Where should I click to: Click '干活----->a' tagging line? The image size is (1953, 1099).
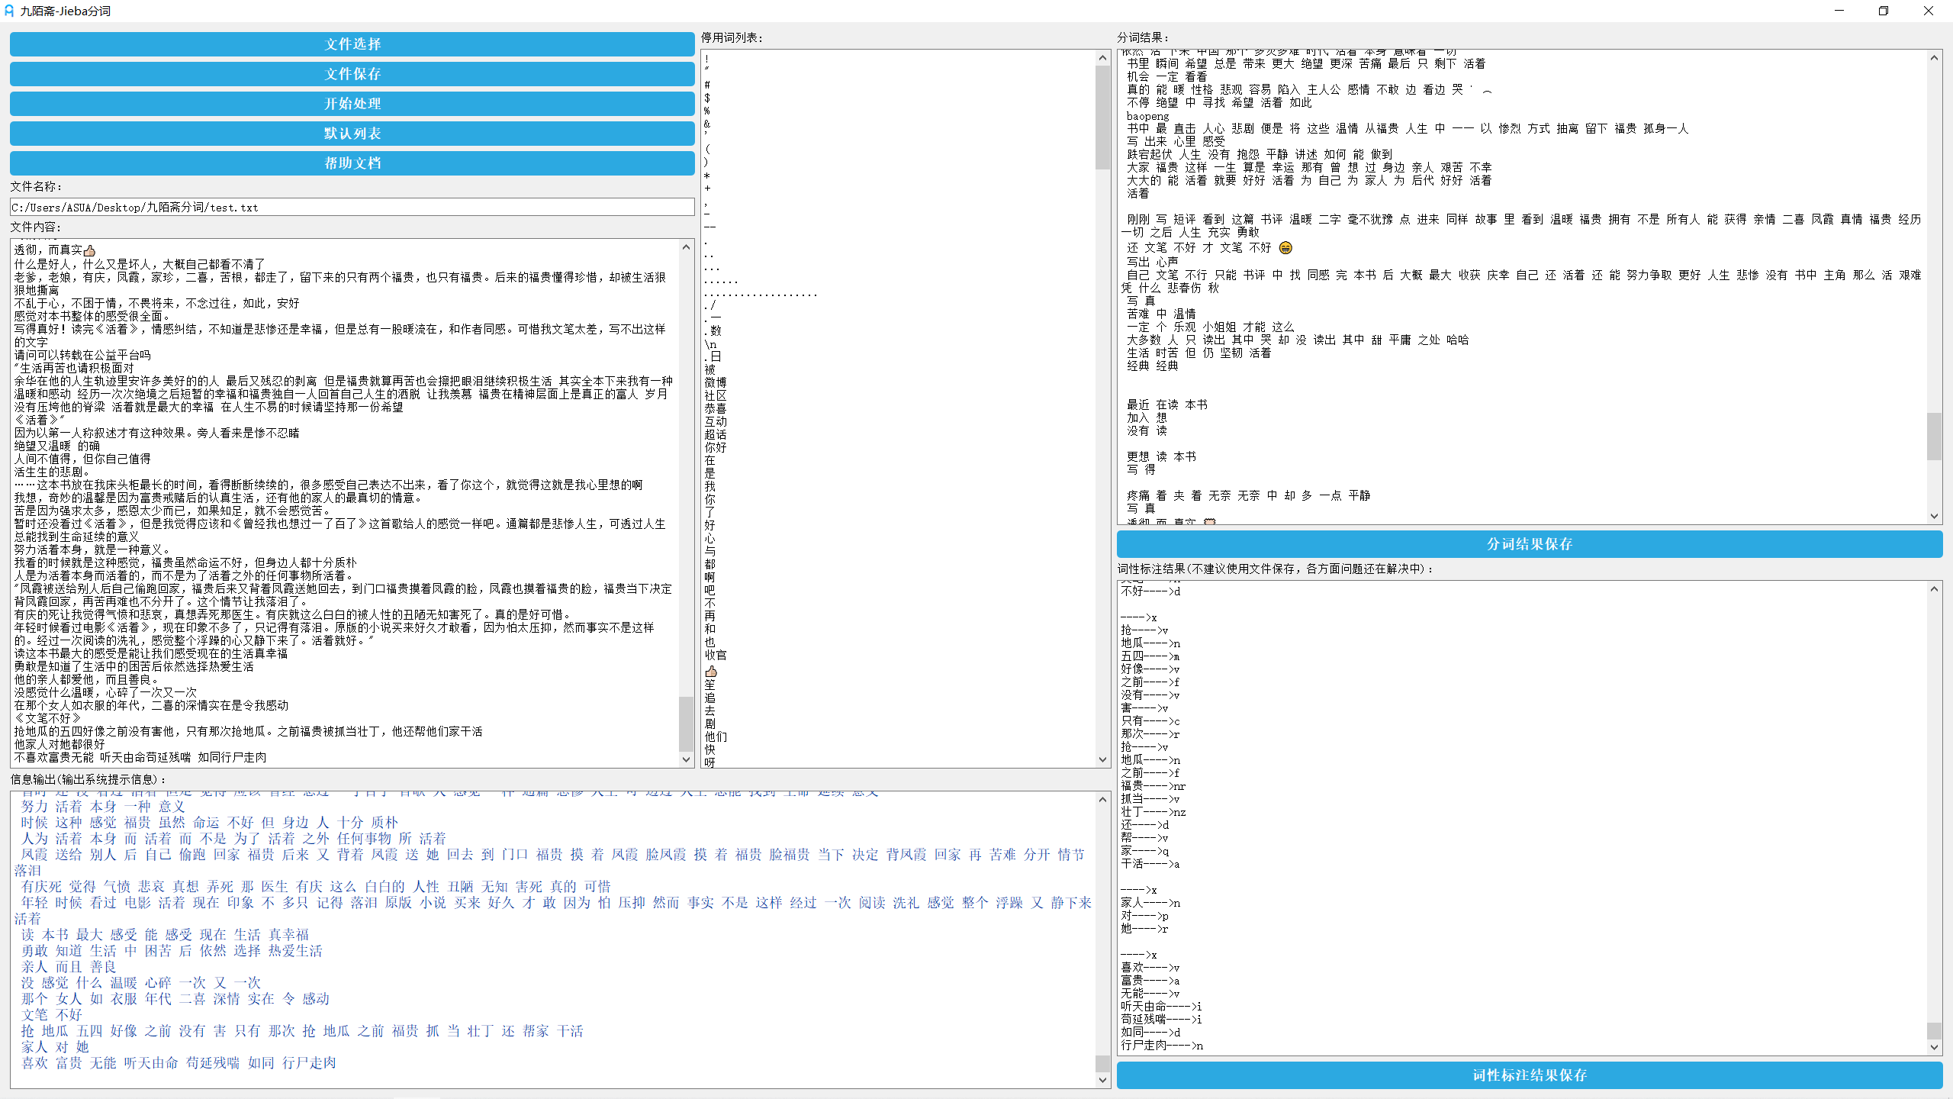(1150, 864)
